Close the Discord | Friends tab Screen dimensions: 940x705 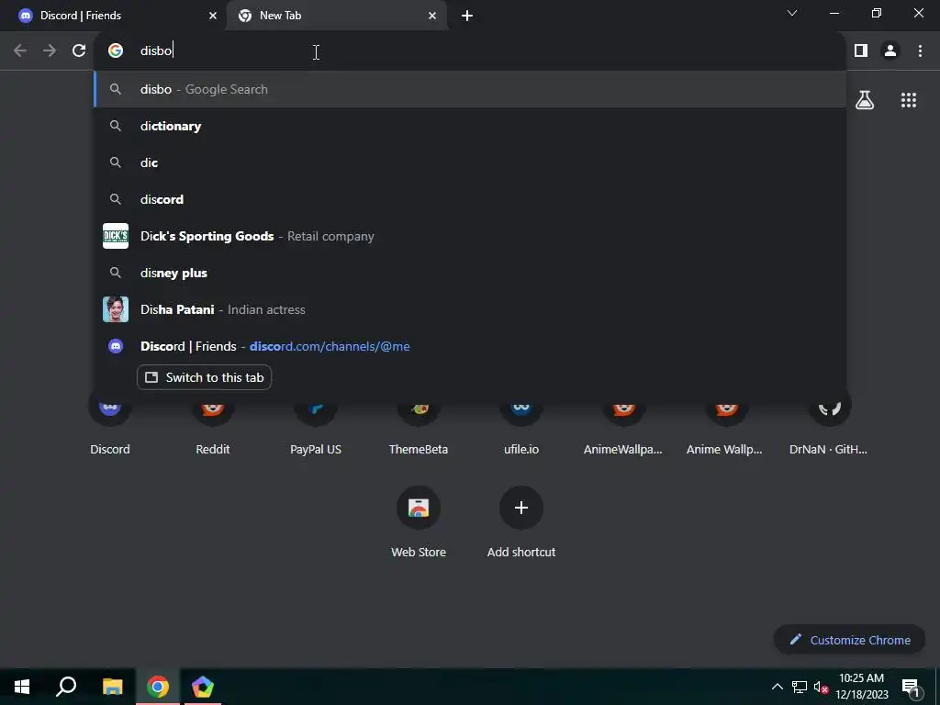click(213, 16)
